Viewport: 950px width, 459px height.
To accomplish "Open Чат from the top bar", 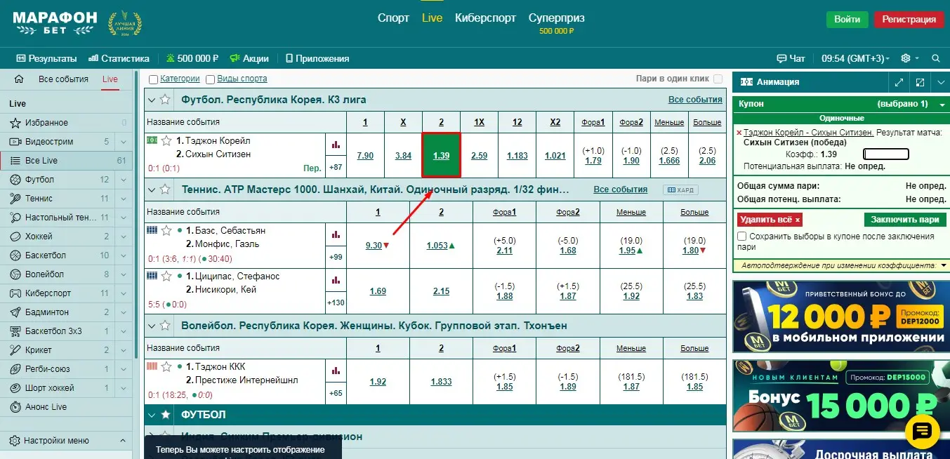I will tap(791, 58).
